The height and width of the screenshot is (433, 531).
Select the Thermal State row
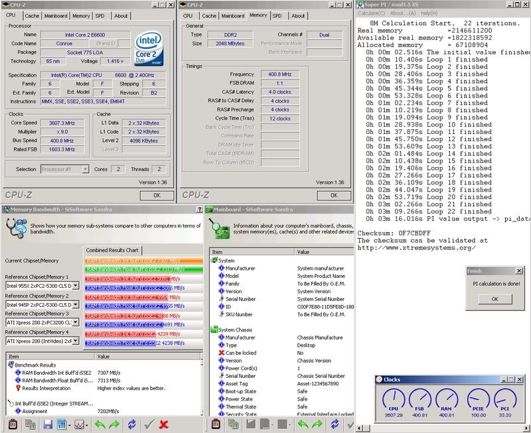click(281, 406)
